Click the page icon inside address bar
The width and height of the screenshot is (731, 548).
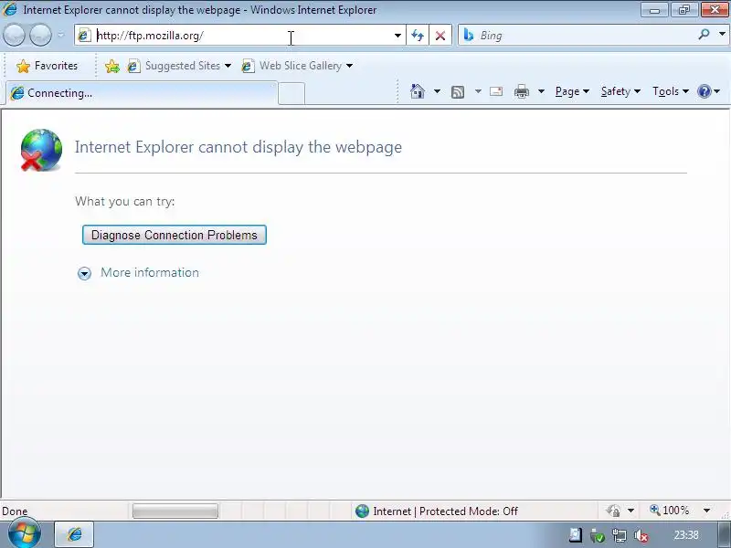coord(84,36)
